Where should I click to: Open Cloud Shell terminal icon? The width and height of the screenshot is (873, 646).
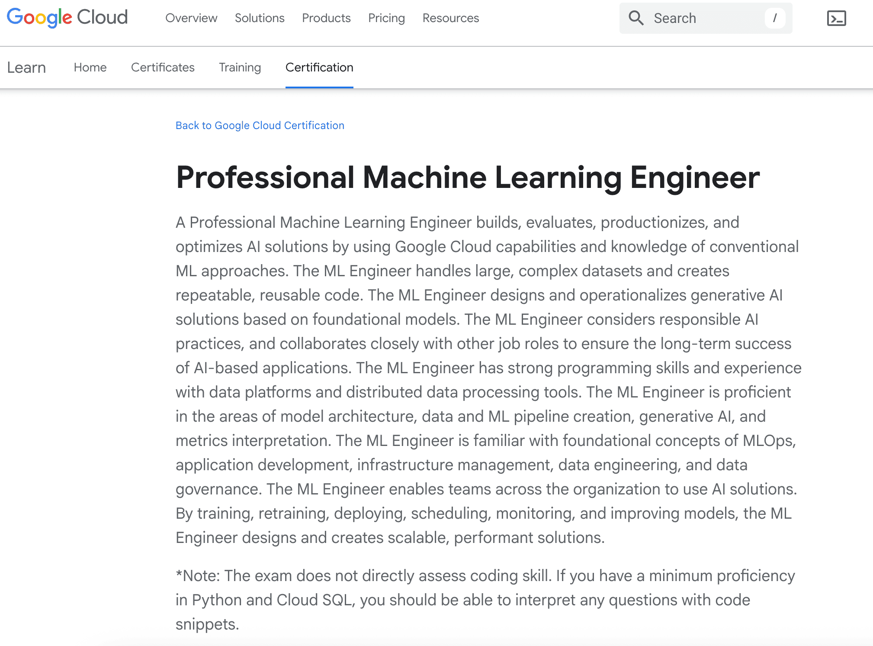point(836,18)
